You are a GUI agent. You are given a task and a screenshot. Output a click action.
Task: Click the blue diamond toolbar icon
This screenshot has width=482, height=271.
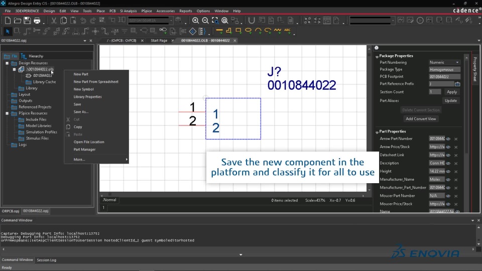193,31
